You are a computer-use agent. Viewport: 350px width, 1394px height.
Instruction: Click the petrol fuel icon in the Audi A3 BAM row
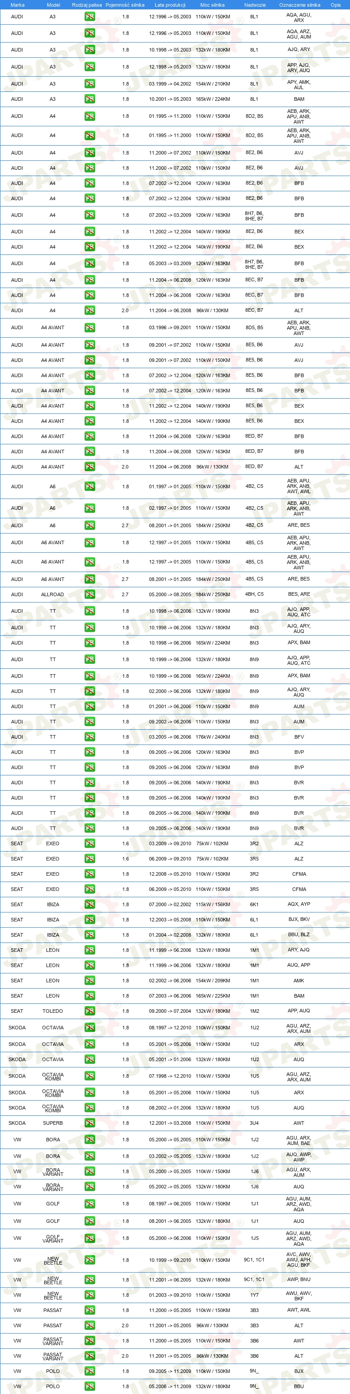coord(90,99)
